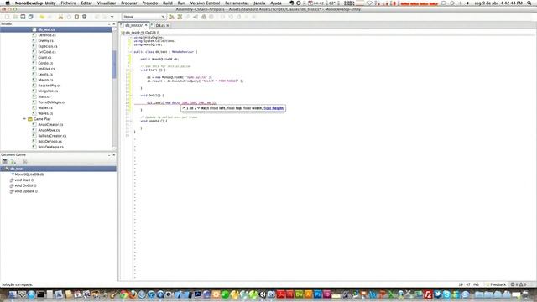Open FileZilla from the Dock
This screenshot has width=537, height=302.
428,294
